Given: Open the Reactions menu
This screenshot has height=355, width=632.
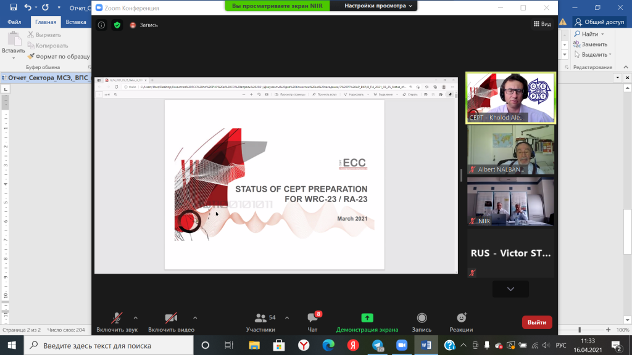Looking at the screenshot, I should [x=461, y=318].
